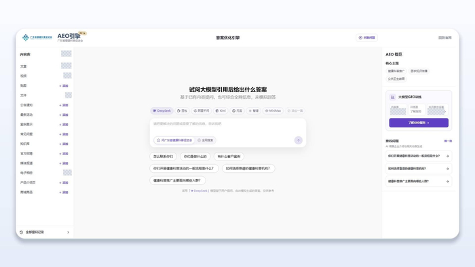475x267 pixels.
Task: Switch to 全网搜索 mode
Action: point(206,140)
